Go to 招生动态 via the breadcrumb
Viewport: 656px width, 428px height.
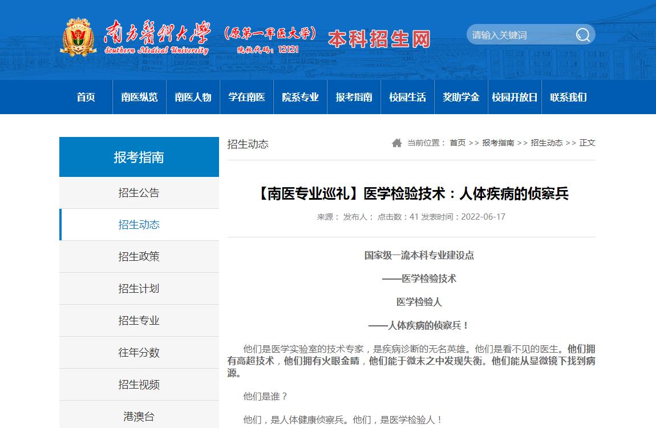pos(547,143)
